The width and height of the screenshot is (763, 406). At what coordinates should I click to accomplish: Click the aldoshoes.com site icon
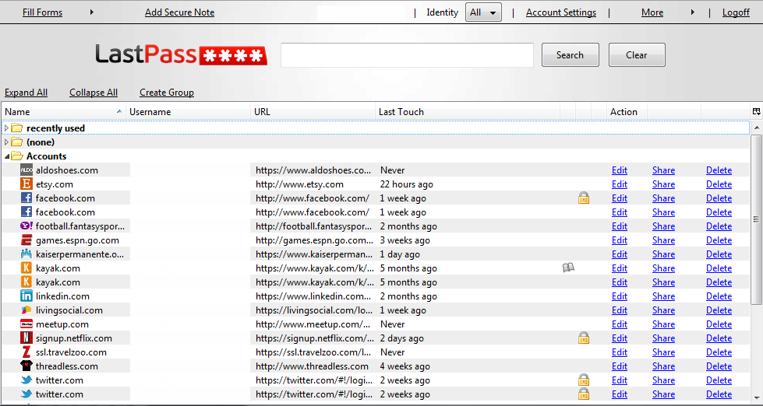tap(26, 170)
